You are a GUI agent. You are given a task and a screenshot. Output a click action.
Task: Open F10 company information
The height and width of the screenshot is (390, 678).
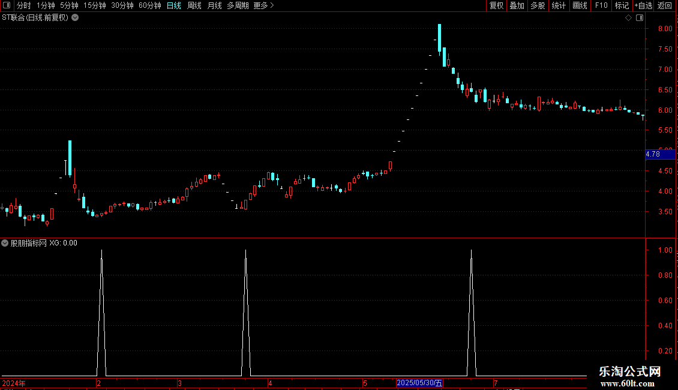(601, 5)
